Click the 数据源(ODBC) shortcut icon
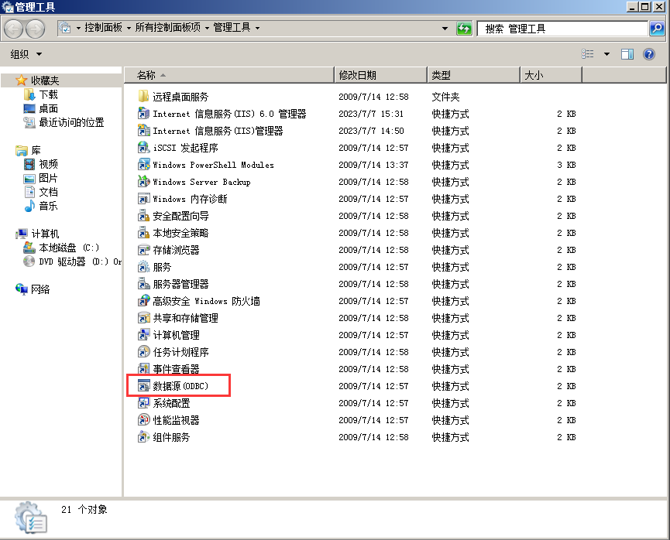Screen dimensions: 670x540 pos(143,386)
